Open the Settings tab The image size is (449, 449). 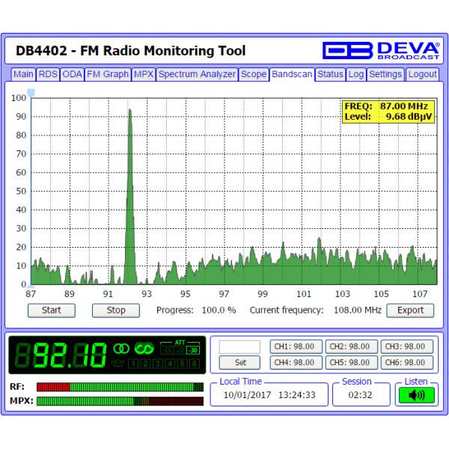tap(385, 74)
